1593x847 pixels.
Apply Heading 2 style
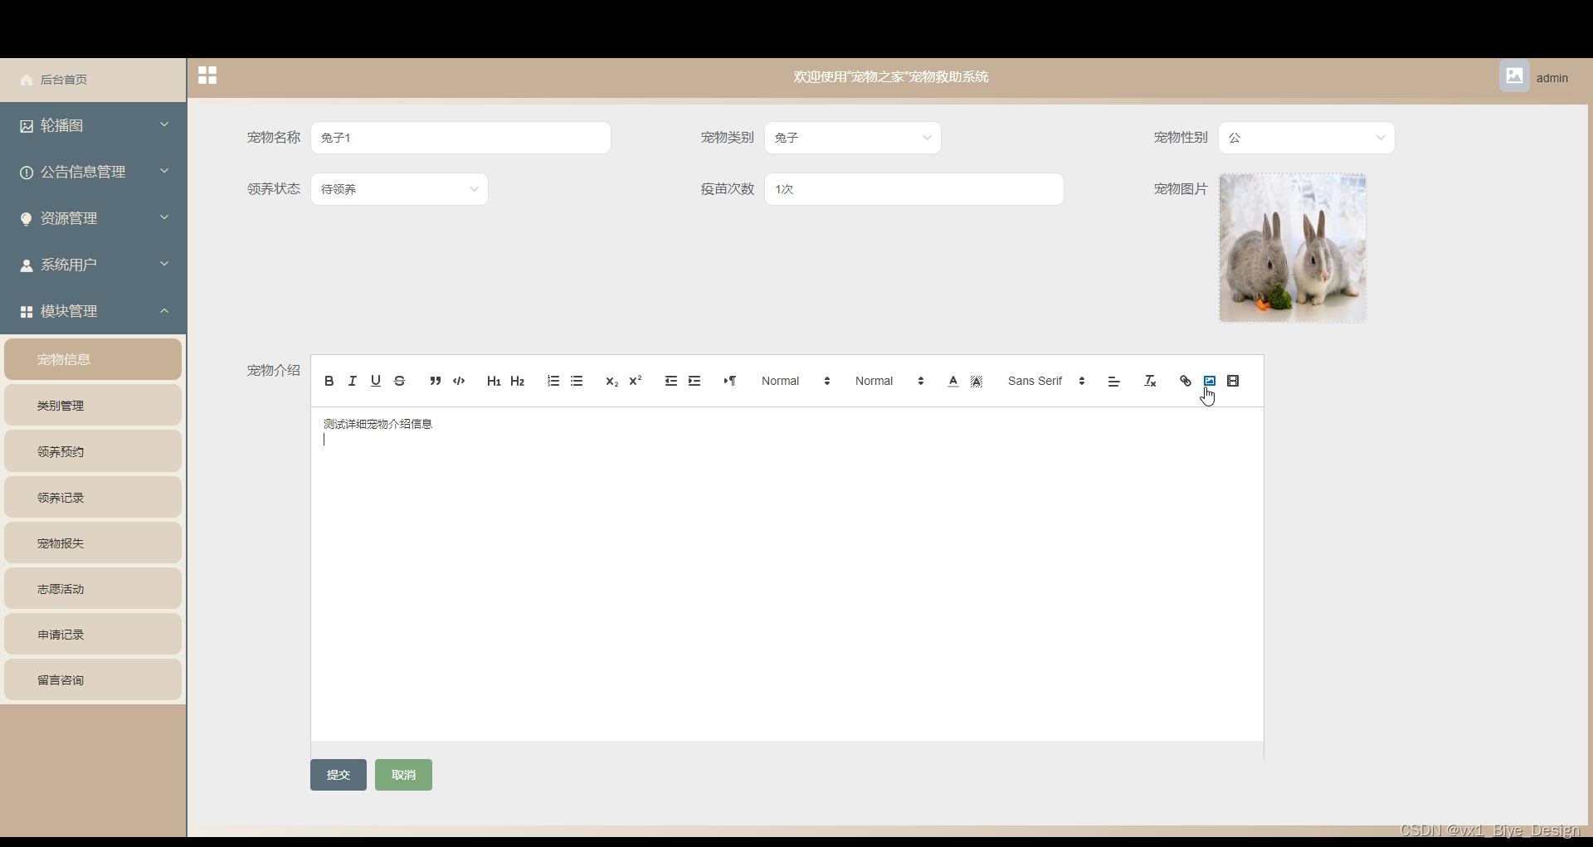click(x=518, y=381)
